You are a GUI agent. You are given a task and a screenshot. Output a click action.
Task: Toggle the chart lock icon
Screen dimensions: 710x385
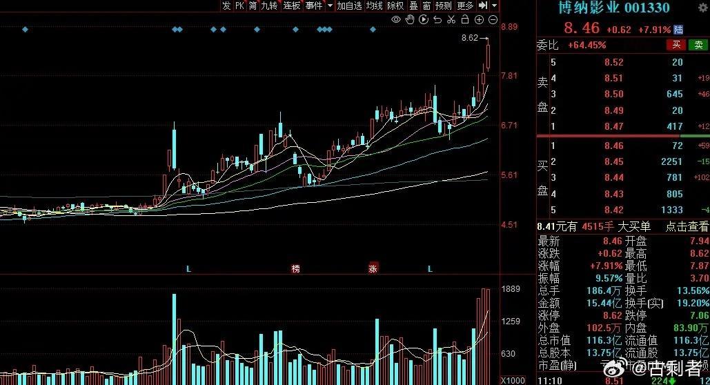[x=465, y=19]
